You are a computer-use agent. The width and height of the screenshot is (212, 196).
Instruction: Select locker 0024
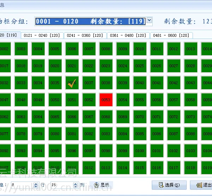point(123,66)
